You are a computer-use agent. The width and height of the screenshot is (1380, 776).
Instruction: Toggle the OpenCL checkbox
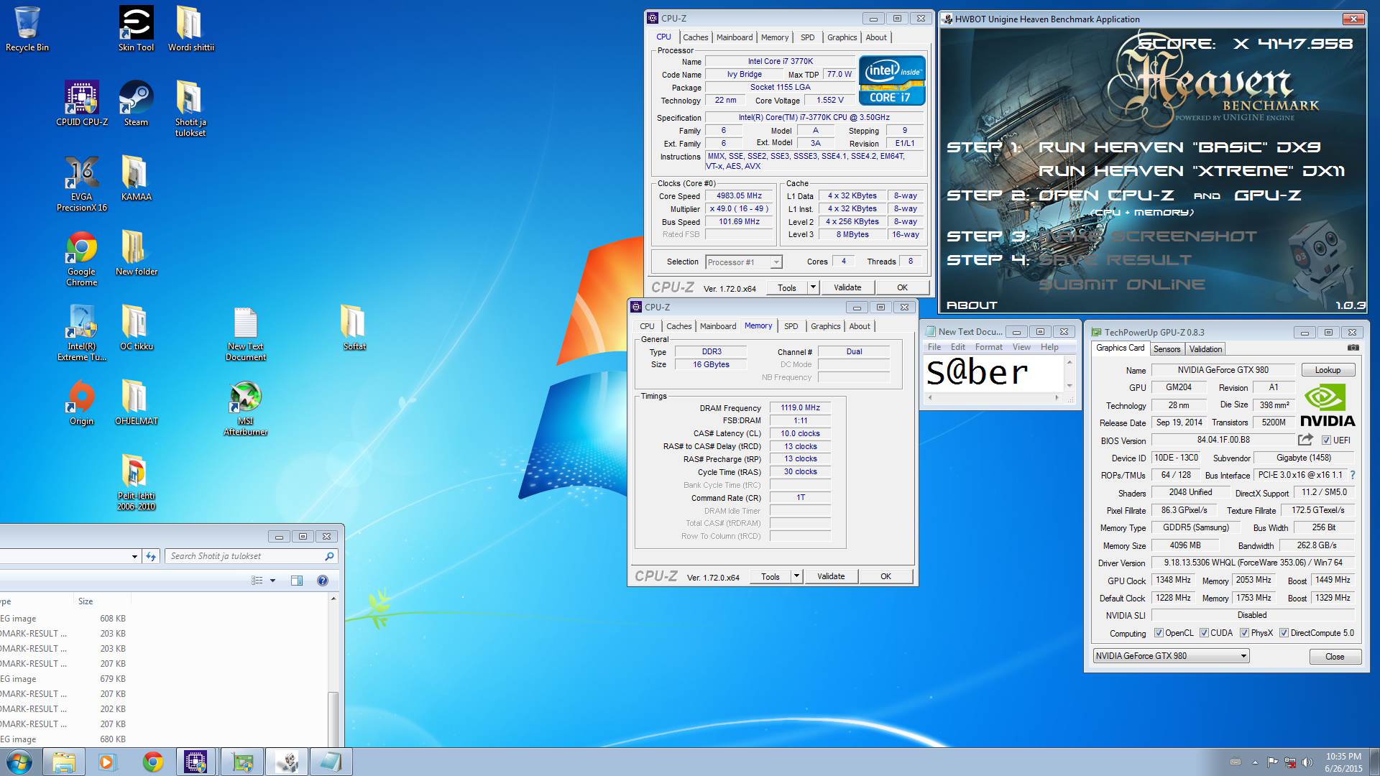point(1159,633)
